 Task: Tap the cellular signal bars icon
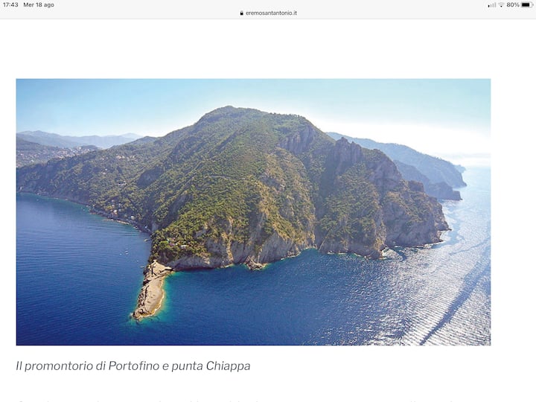[491, 5]
